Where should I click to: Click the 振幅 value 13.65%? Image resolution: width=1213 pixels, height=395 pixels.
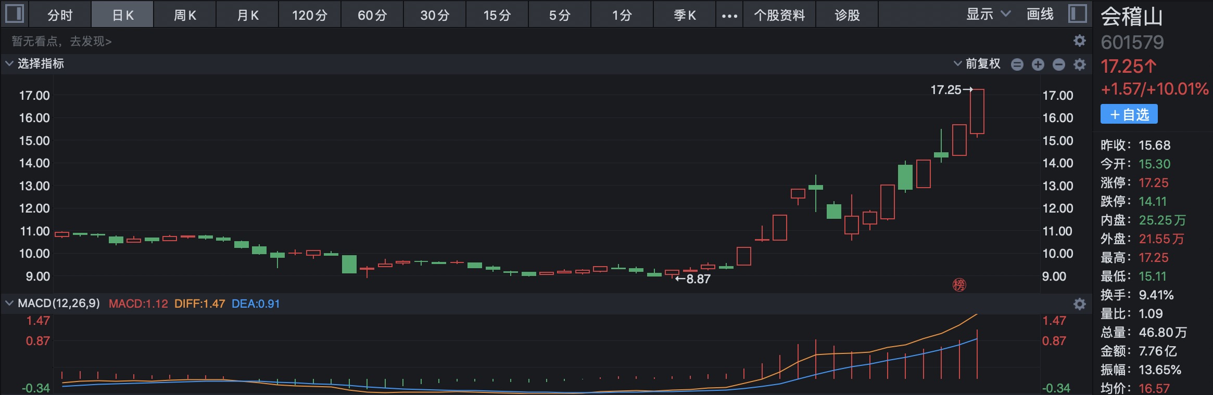point(1160,370)
